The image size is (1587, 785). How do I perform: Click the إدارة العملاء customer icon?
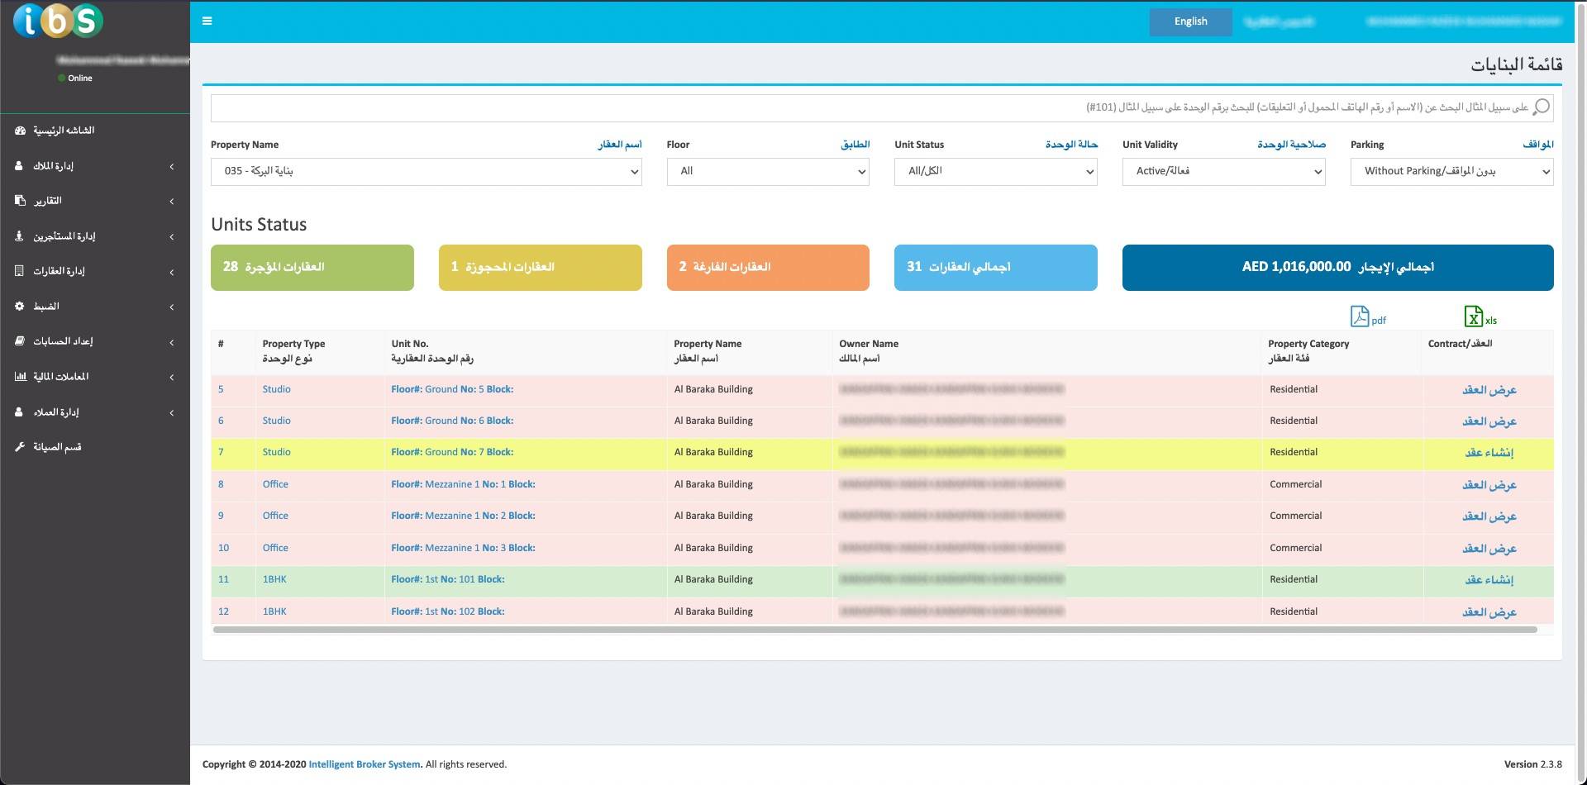click(19, 412)
